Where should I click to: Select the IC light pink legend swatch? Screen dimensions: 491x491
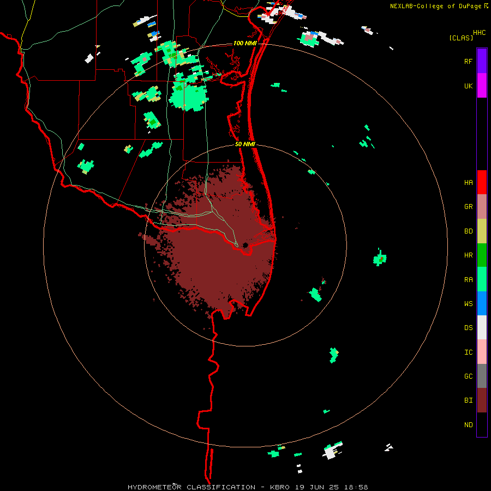point(482,352)
